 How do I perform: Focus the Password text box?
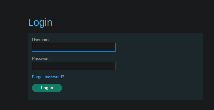(x=74, y=66)
